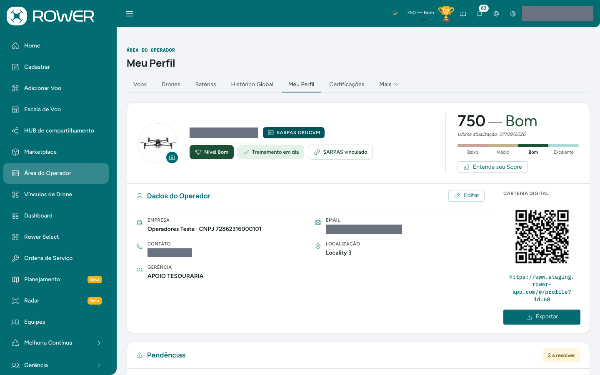This screenshot has height=375, width=600.
Task: Switch to the Voos tab
Action: click(x=140, y=85)
